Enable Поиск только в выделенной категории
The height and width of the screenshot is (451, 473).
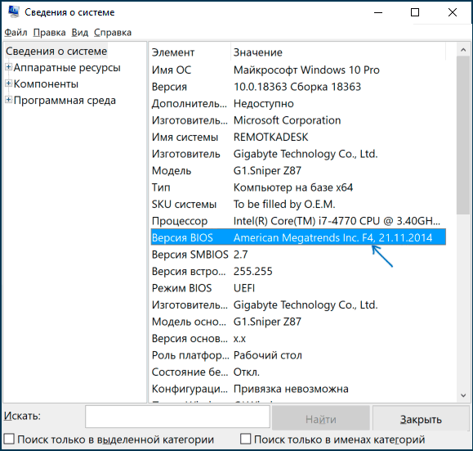(x=9, y=440)
